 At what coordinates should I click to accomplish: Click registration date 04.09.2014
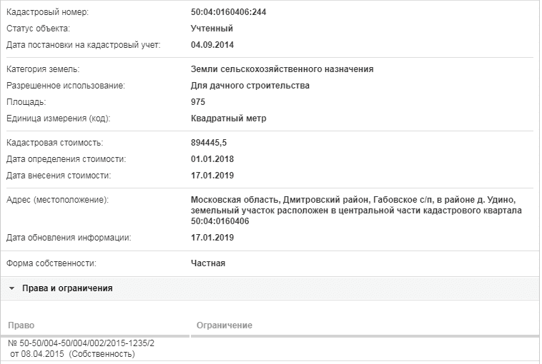[212, 45]
